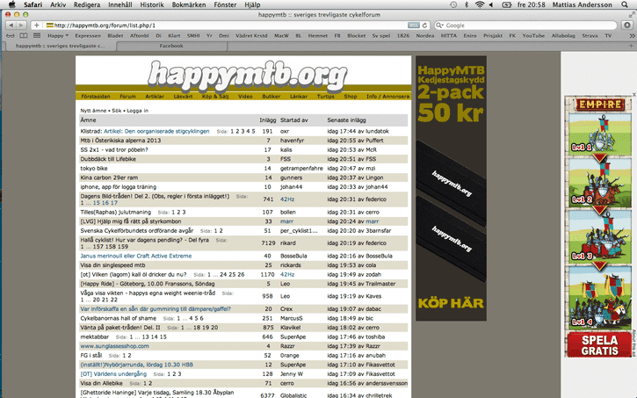
Task: Open the Fönster menu
Action: point(225,4)
